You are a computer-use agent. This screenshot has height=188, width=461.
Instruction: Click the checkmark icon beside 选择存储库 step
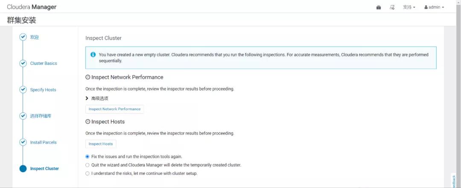coord(23,116)
